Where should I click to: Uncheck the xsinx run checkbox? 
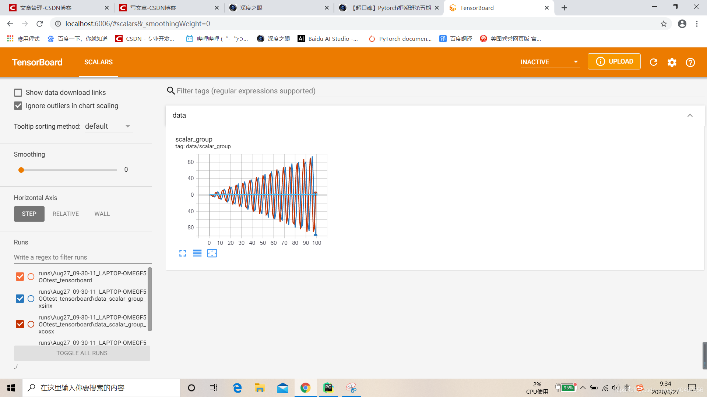pos(20,298)
